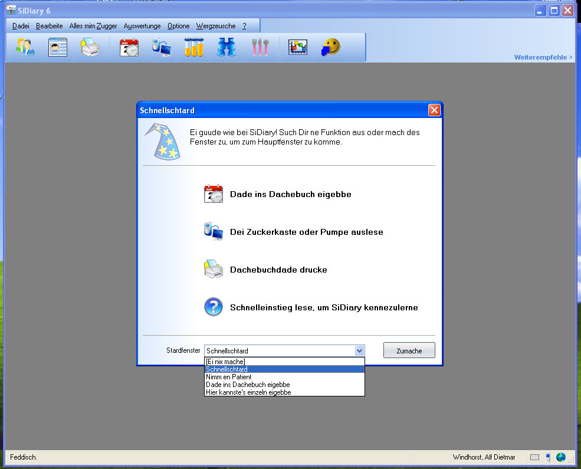Click the meter-to-computer import toolbar icon

(x=161, y=47)
